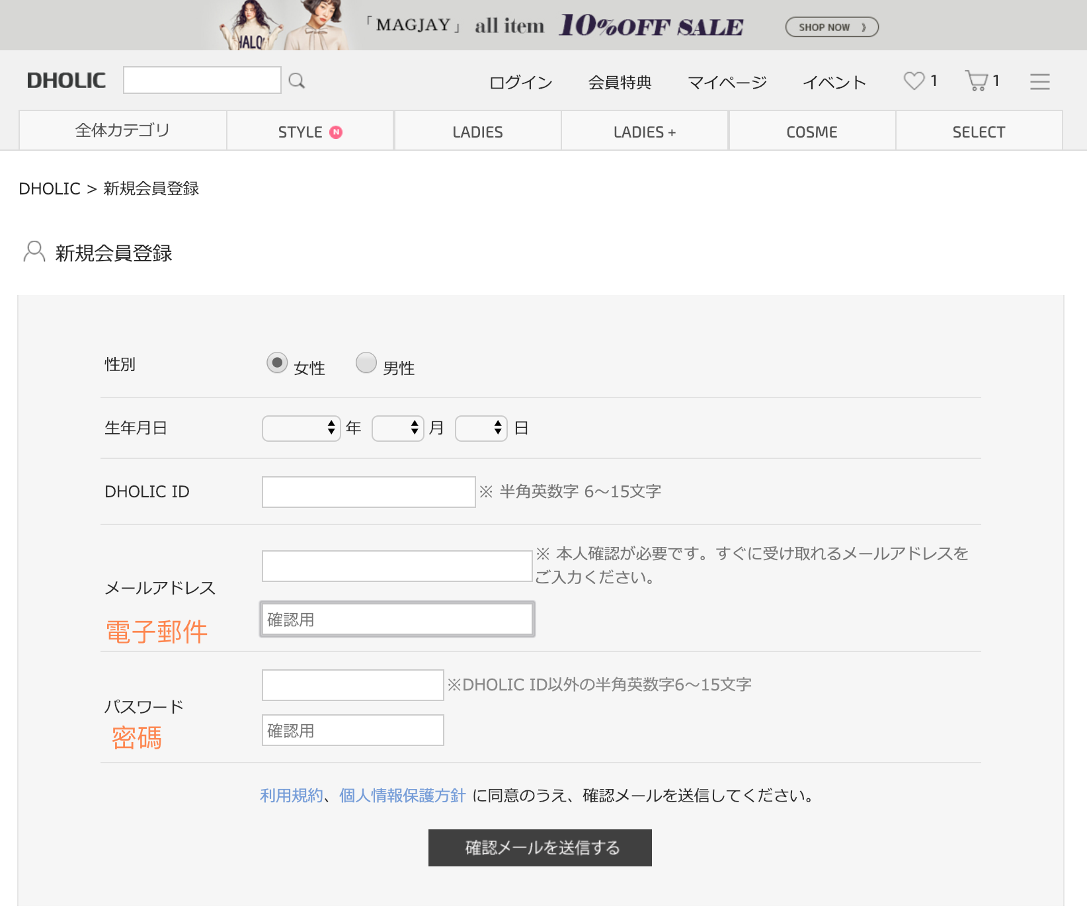Go to the ログイン page

pyautogui.click(x=520, y=82)
